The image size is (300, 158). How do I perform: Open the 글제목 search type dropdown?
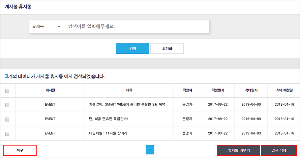coord(46,27)
